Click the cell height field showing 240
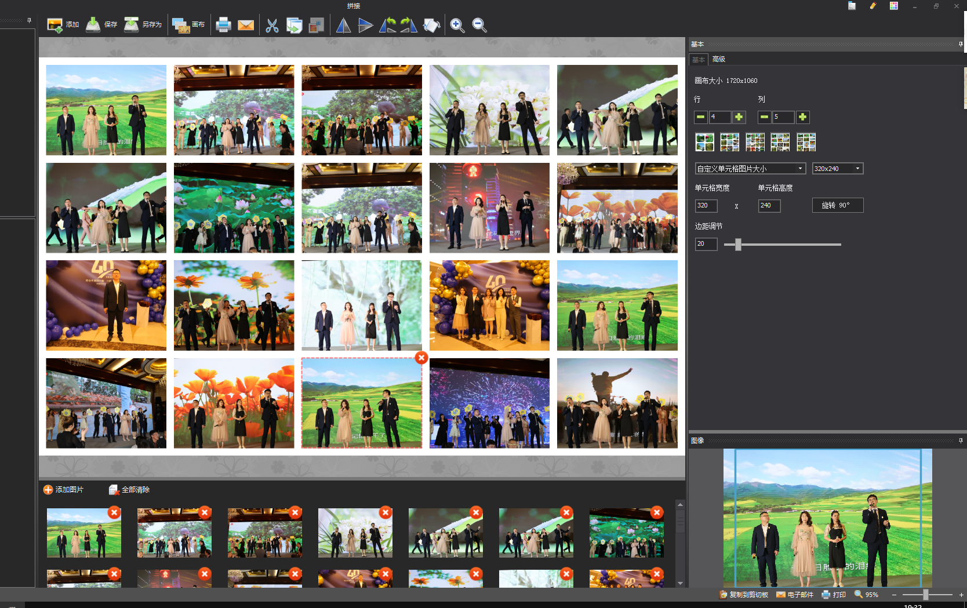Image resolution: width=967 pixels, height=608 pixels. [x=769, y=206]
